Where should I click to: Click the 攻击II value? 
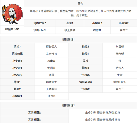[52, 61]
